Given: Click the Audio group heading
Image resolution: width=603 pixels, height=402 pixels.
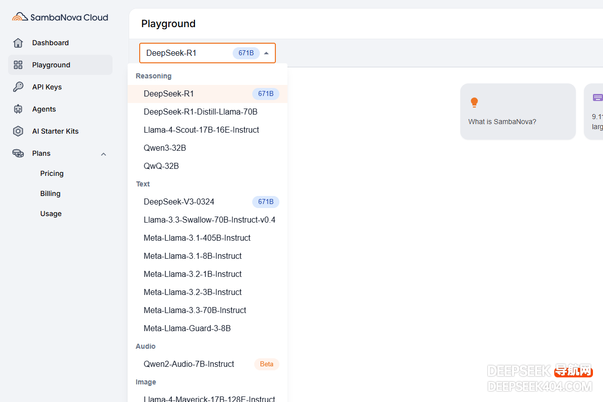Looking at the screenshot, I should click(146, 346).
